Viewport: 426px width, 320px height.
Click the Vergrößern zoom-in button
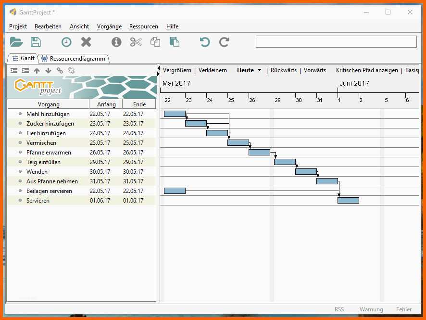(177, 70)
